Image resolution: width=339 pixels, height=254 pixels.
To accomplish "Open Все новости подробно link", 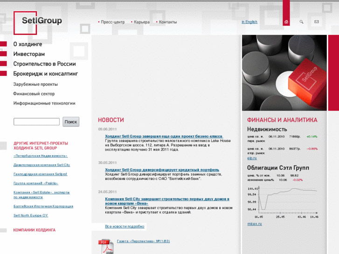I will (x=125, y=227).
